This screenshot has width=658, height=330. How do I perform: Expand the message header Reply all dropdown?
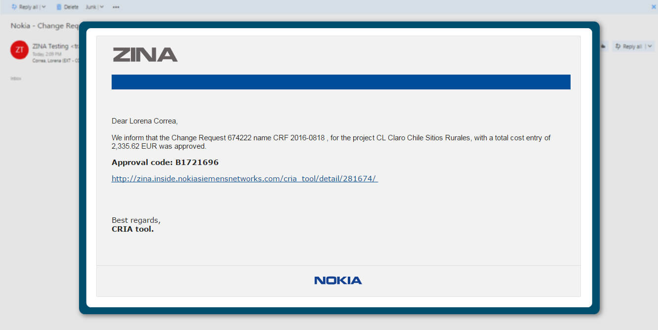650,46
